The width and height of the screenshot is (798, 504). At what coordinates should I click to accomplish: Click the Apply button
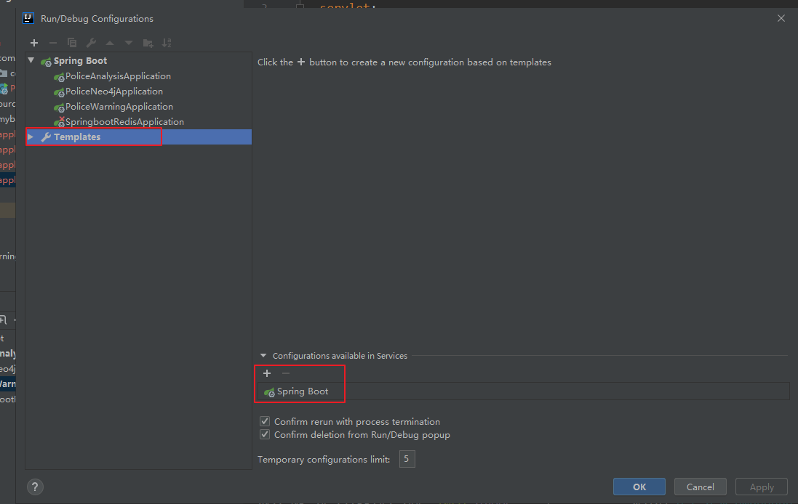(x=762, y=487)
